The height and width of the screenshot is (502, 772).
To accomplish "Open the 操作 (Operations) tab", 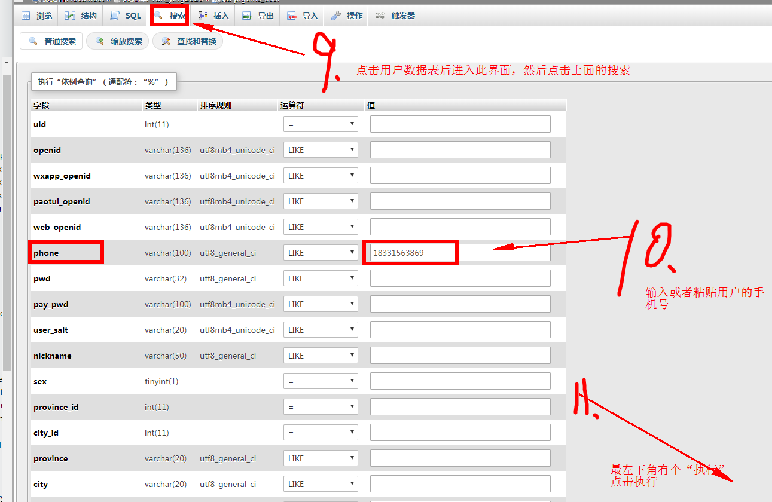I will (347, 16).
